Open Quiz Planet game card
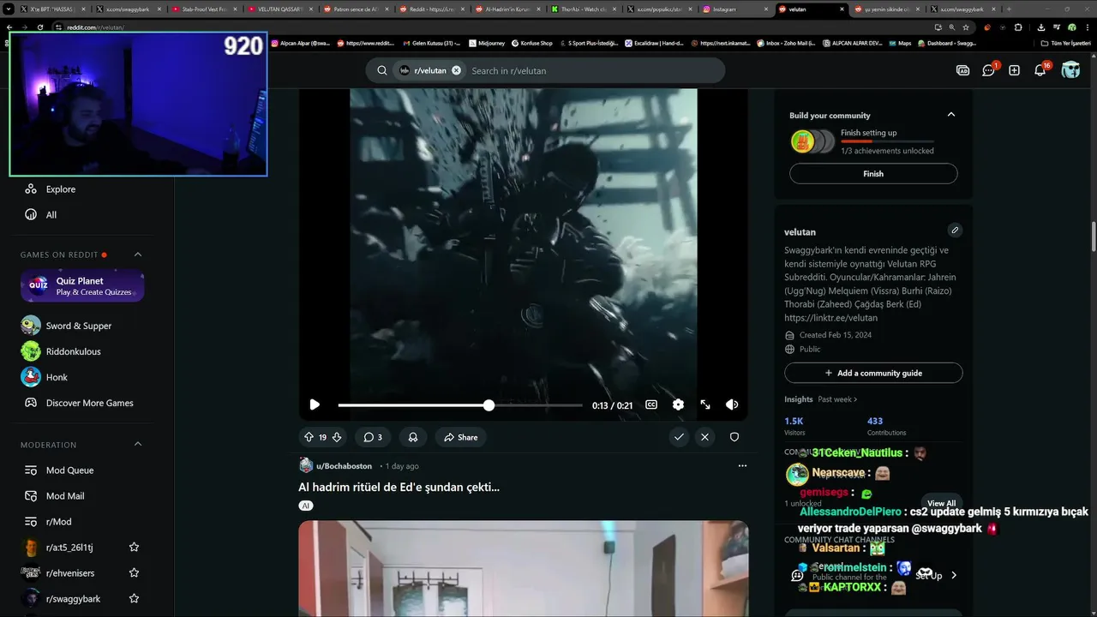This screenshot has height=617, width=1097. 82,286
